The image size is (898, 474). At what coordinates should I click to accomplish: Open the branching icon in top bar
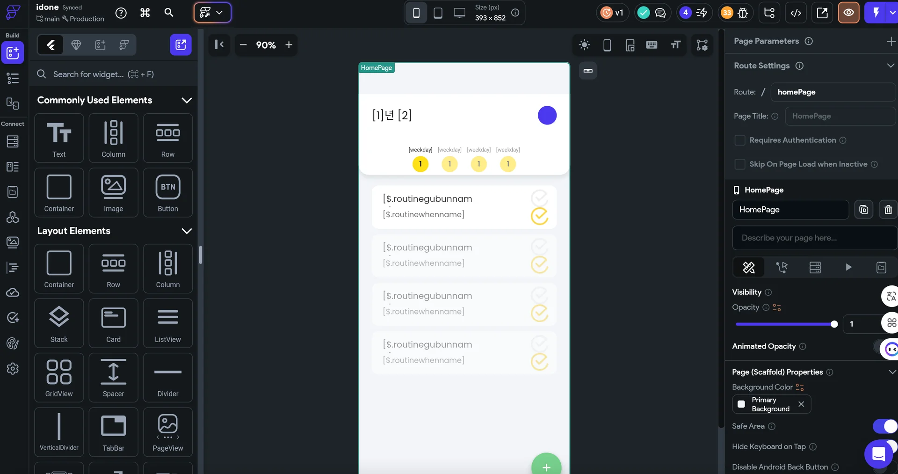click(769, 13)
